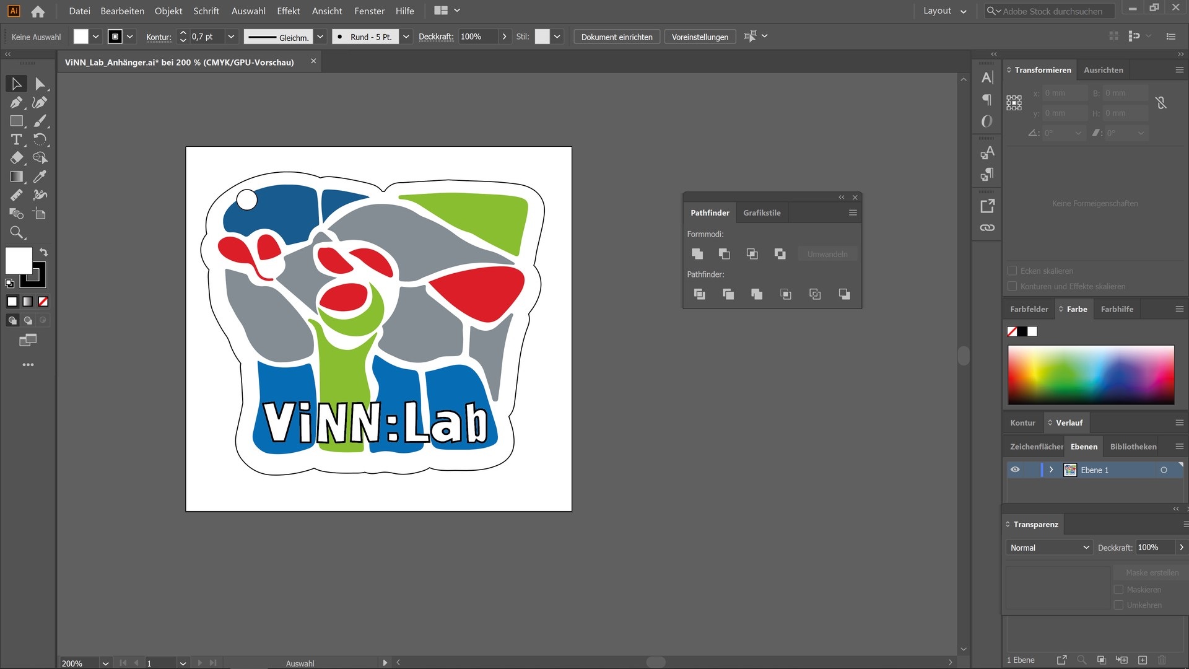Choose the Draw Normal mode
Viewport: 1189px width, 669px height.
[12, 320]
